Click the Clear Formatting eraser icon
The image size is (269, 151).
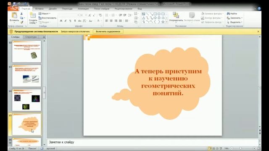coord(100,15)
